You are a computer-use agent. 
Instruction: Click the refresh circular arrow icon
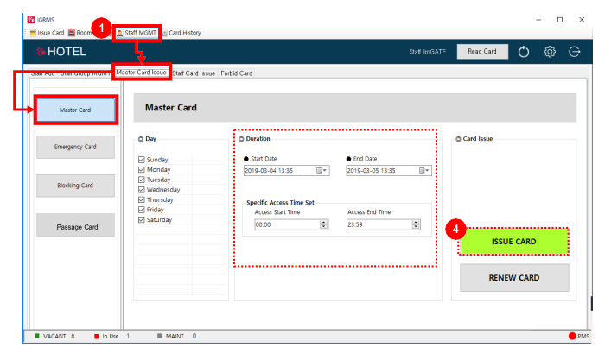(524, 51)
